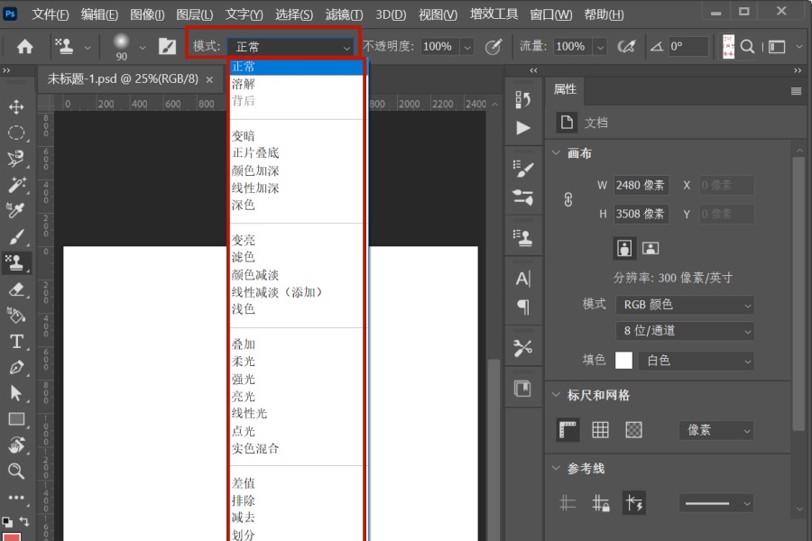Select the Eyedropper tool
Image resolution: width=812 pixels, height=541 pixels.
(16, 211)
